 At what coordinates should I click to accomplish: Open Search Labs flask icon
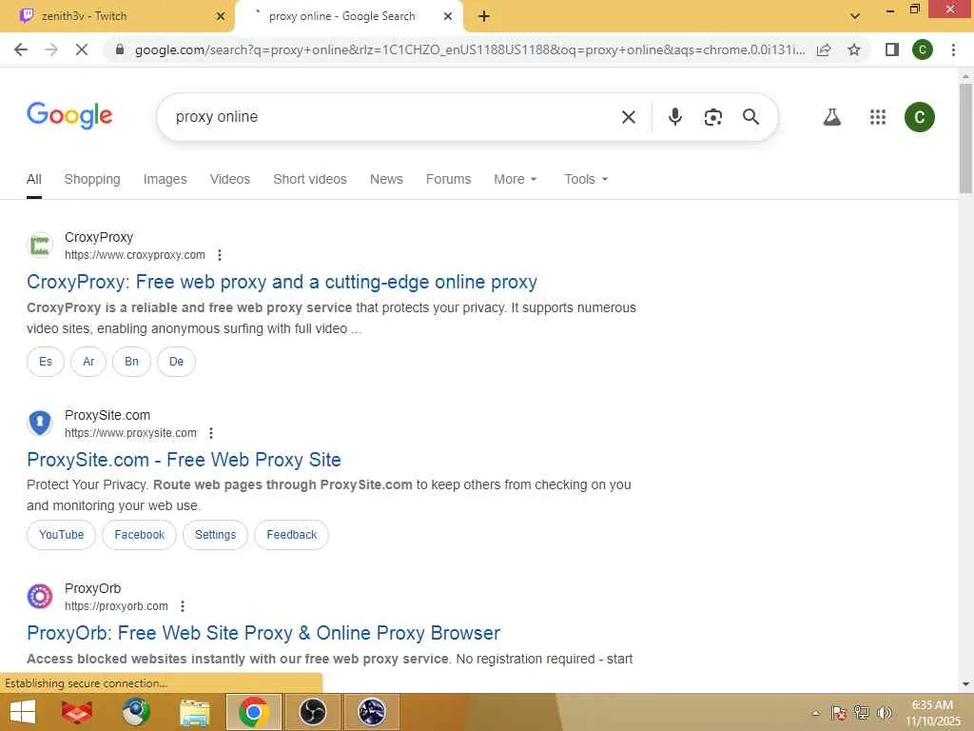pyautogui.click(x=831, y=117)
